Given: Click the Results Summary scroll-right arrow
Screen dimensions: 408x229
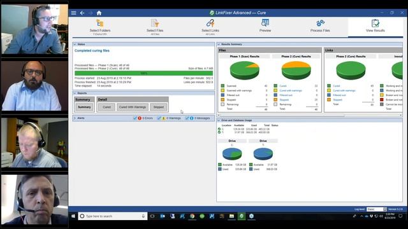Looking at the screenshot, I should pos(401,115).
